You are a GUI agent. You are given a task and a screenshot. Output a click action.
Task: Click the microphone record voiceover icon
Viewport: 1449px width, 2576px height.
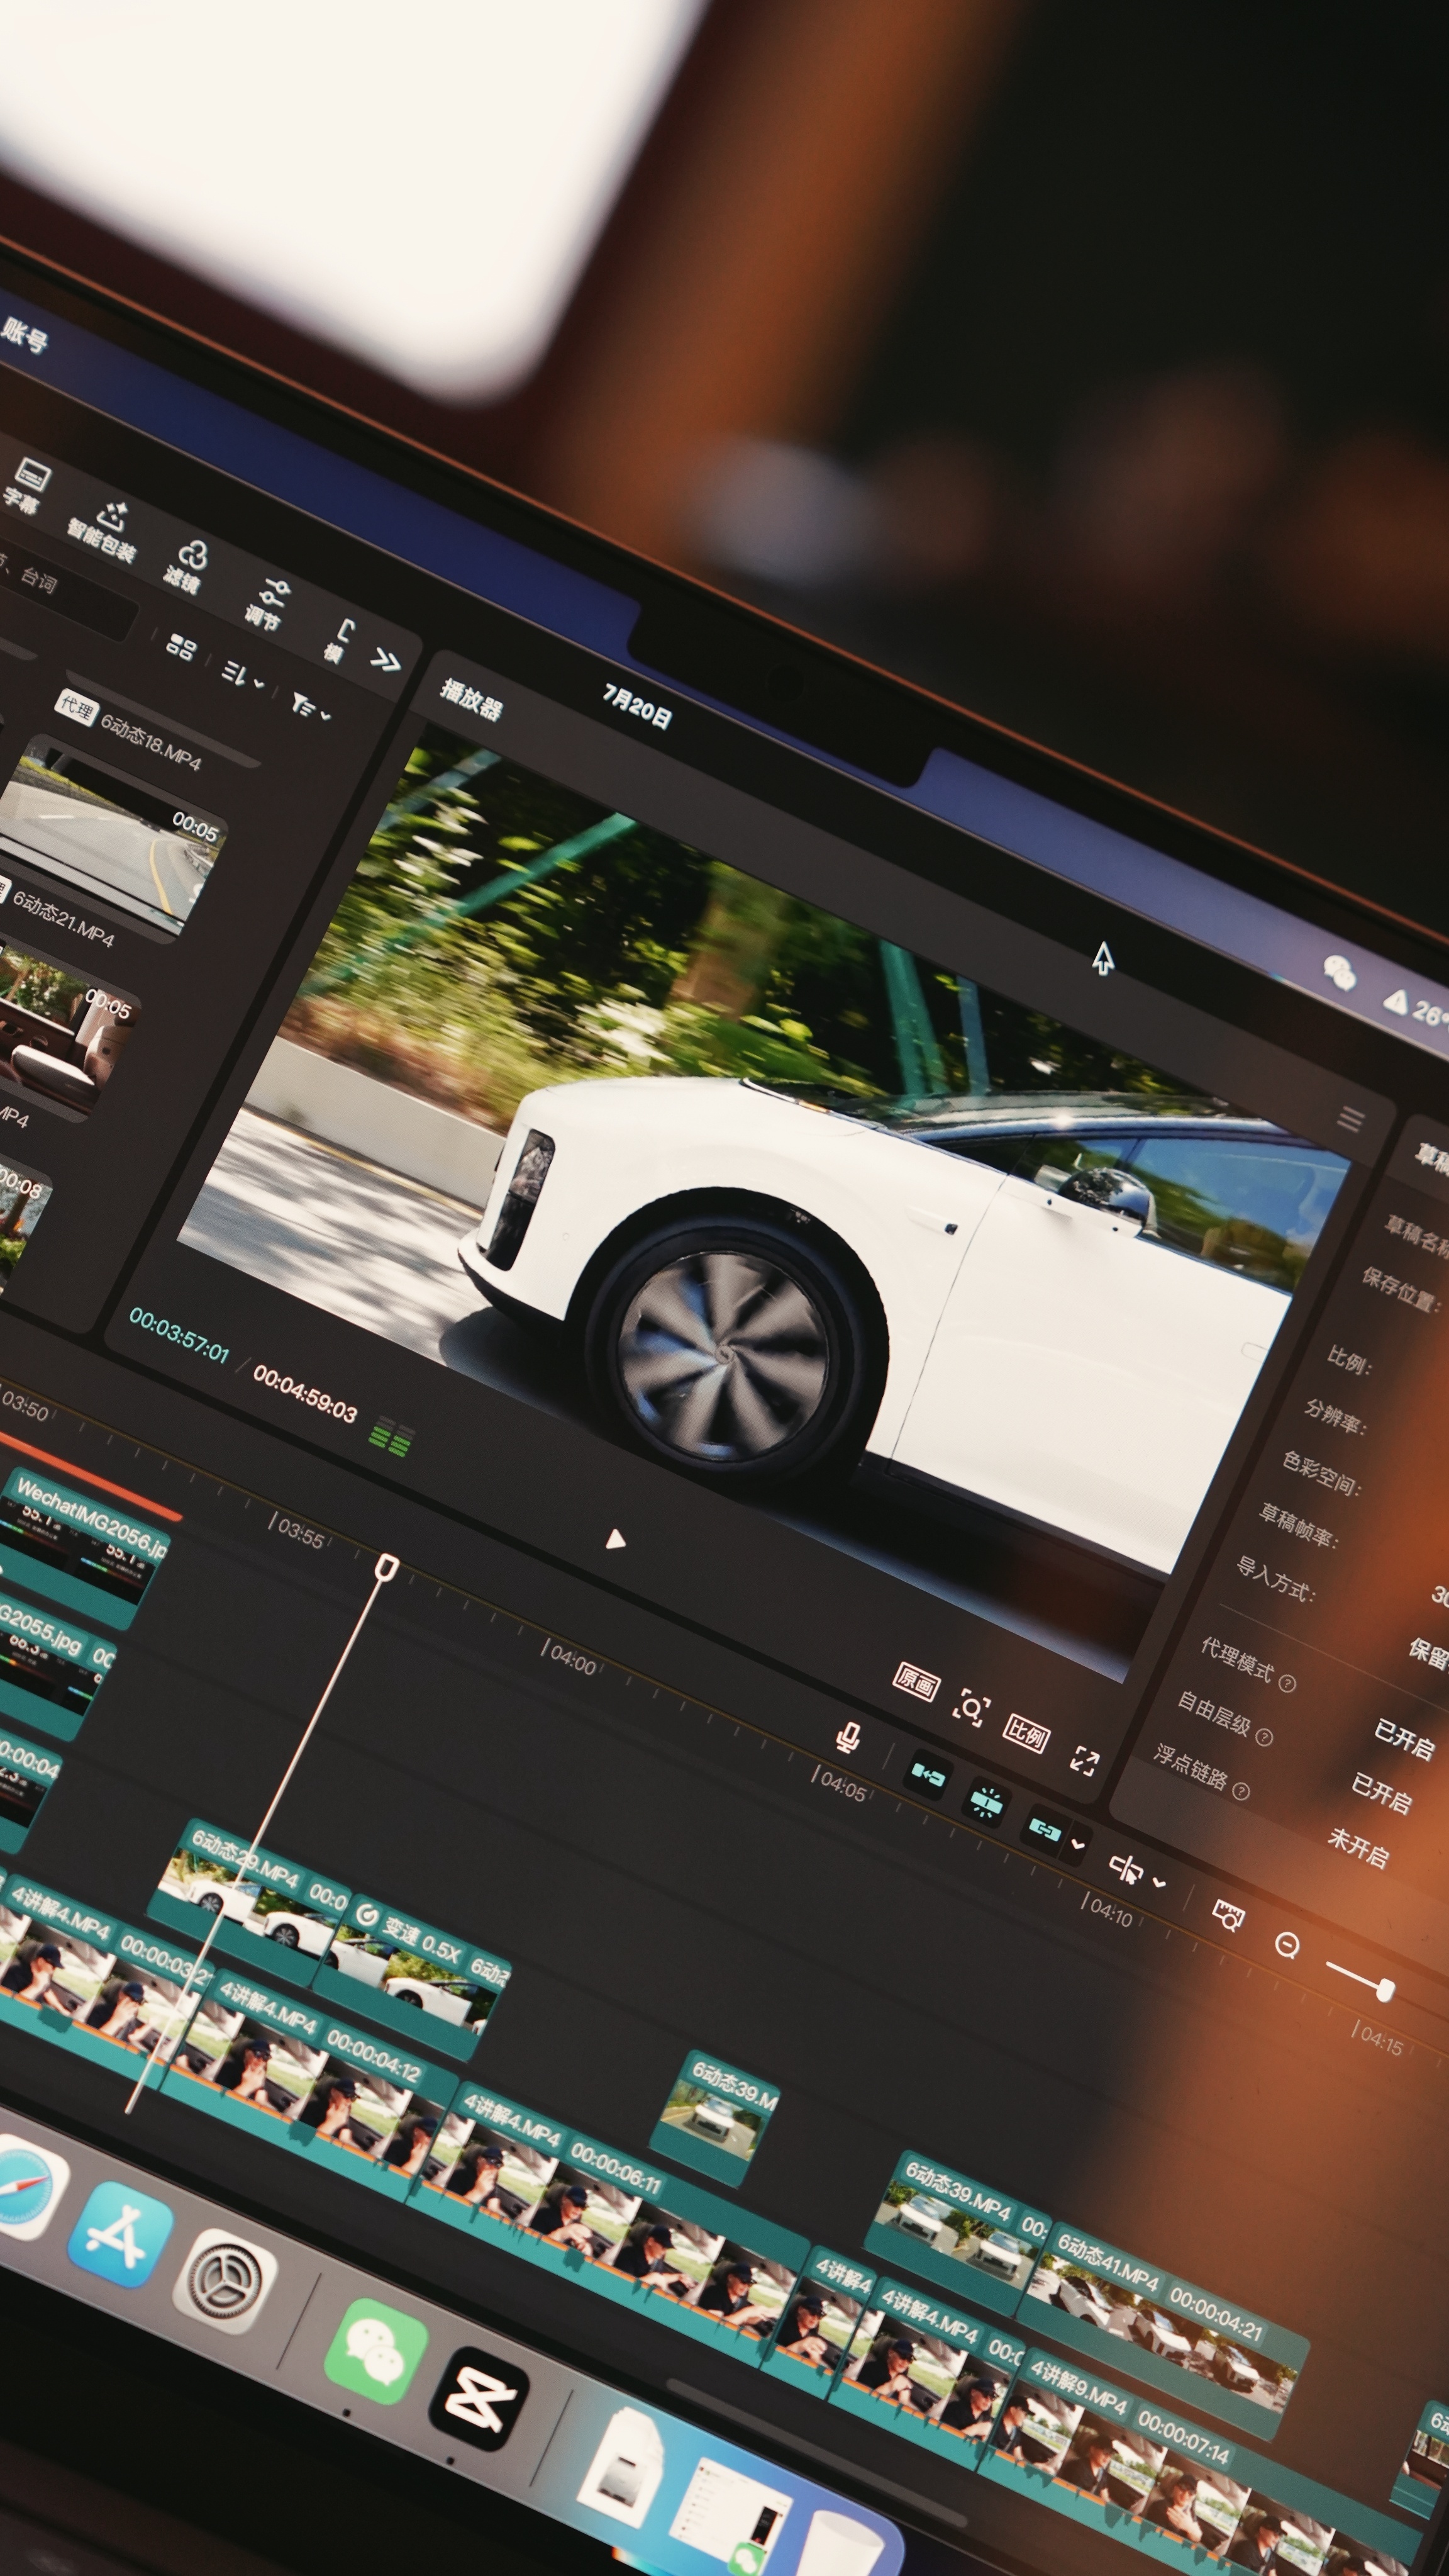tap(847, 1738)
